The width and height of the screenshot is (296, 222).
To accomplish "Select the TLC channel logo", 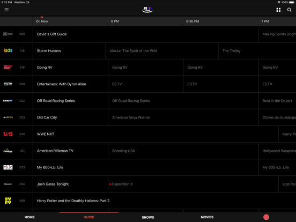I will [8, 167].
